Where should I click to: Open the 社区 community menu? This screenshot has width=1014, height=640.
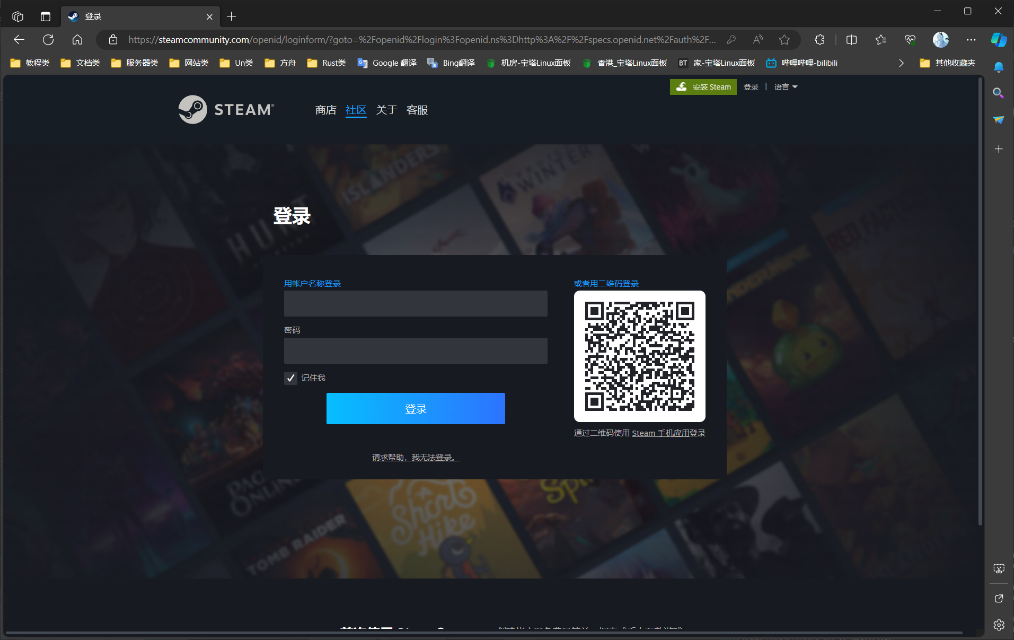point(356,110)
